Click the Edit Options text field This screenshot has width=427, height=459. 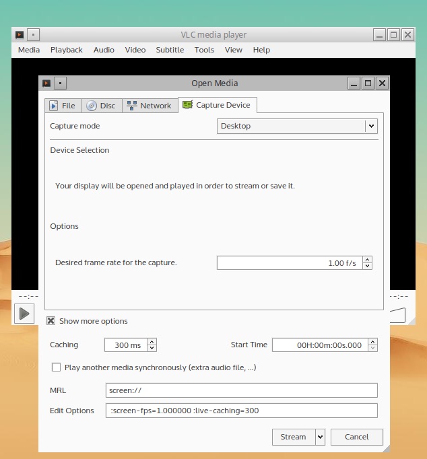(x=241, y=411)
